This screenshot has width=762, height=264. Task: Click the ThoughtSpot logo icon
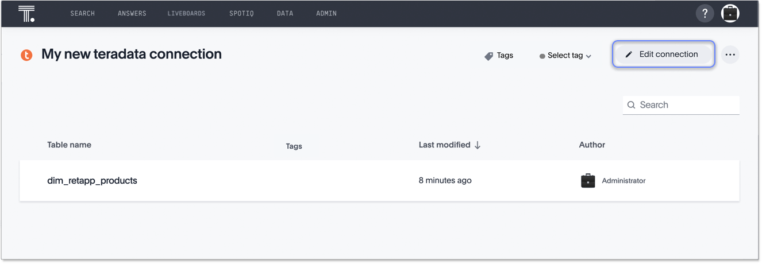click(x=26, y=13)
